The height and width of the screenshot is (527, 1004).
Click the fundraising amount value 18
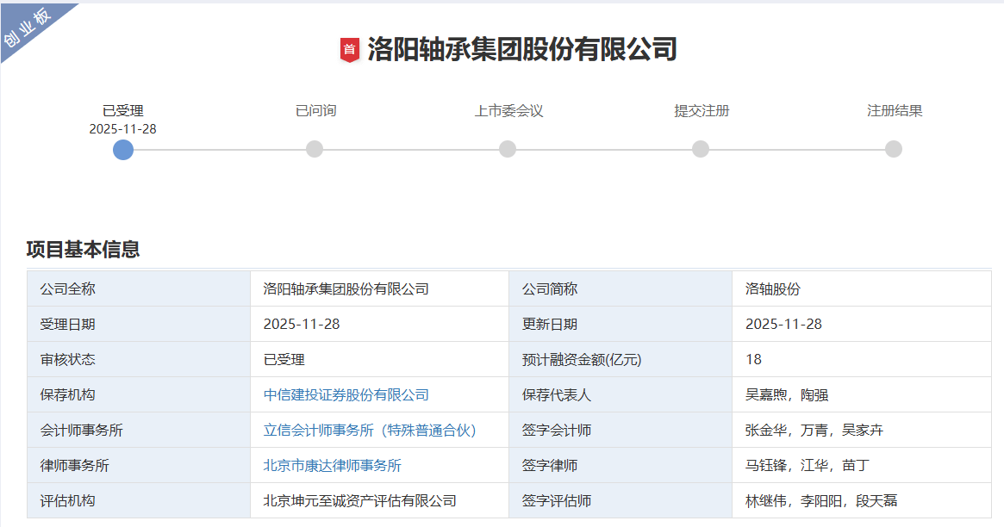pyautogui.click(x=752, y=359)
